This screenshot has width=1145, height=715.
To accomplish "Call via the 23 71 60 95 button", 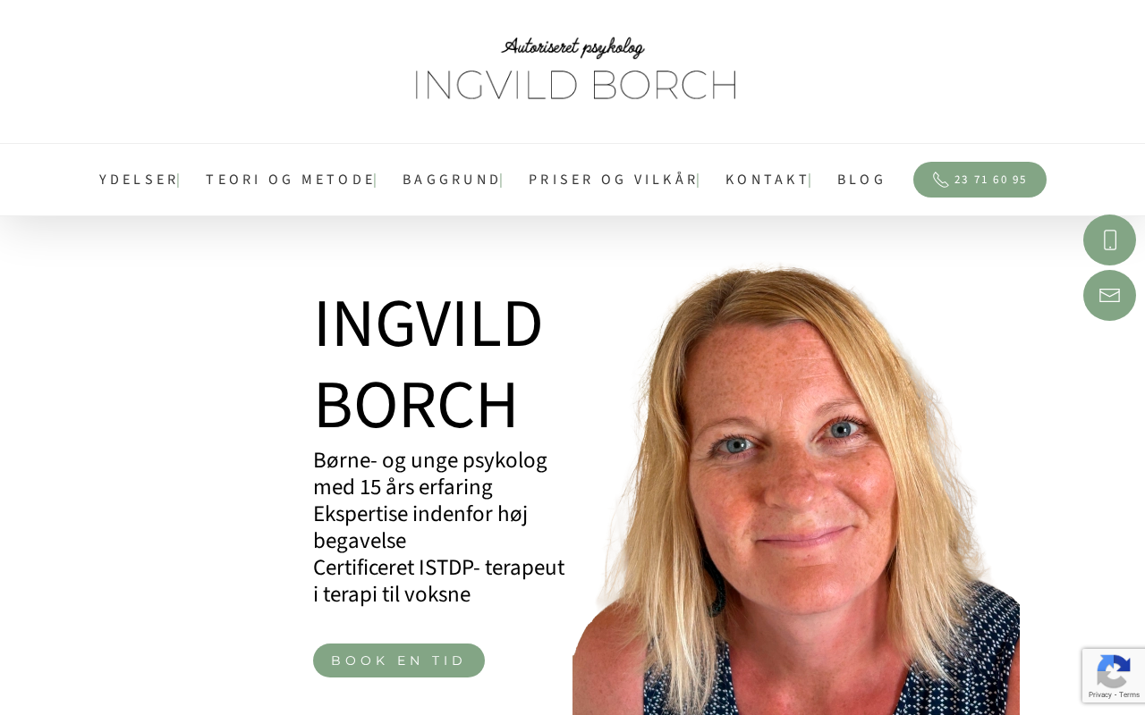I will click(980, 180).
